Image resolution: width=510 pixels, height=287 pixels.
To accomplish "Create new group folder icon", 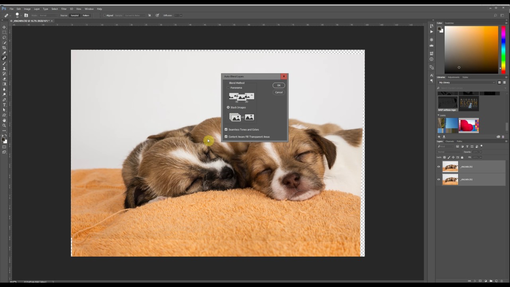I will (x=491, y=281).
